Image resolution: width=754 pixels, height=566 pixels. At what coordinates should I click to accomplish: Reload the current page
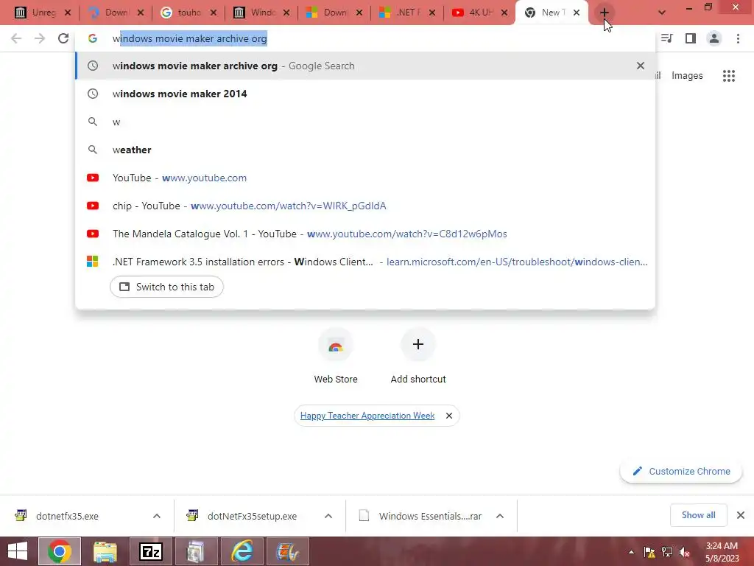(x=63, y=38)
